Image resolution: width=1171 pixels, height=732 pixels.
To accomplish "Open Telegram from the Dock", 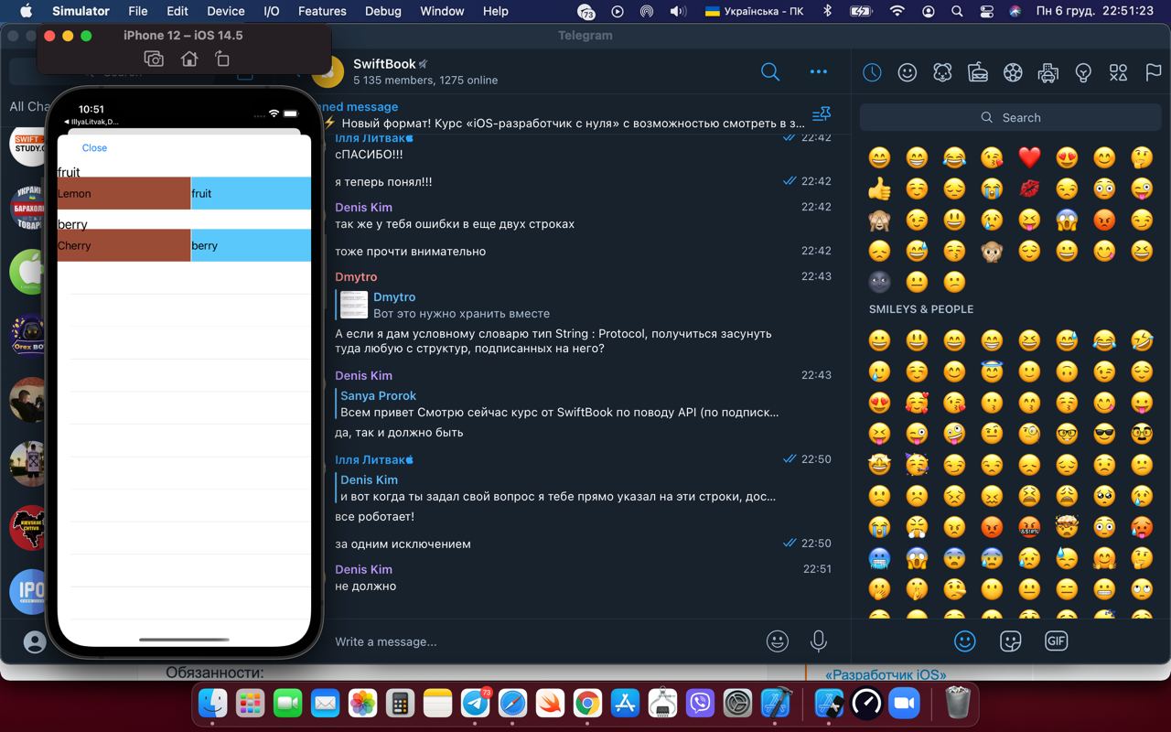I will click(x=475, y=703).
